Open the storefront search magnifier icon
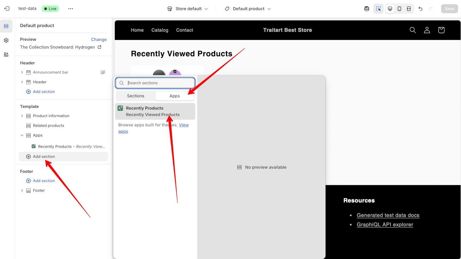This screenshot has height=259, width=461. (x=413, y=30)
